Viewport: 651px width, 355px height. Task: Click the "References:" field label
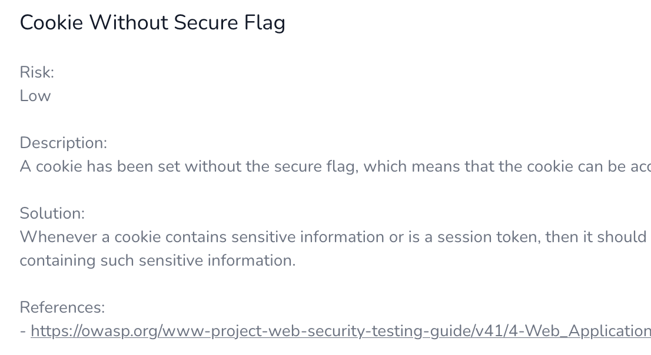click(x=62, y=307)
